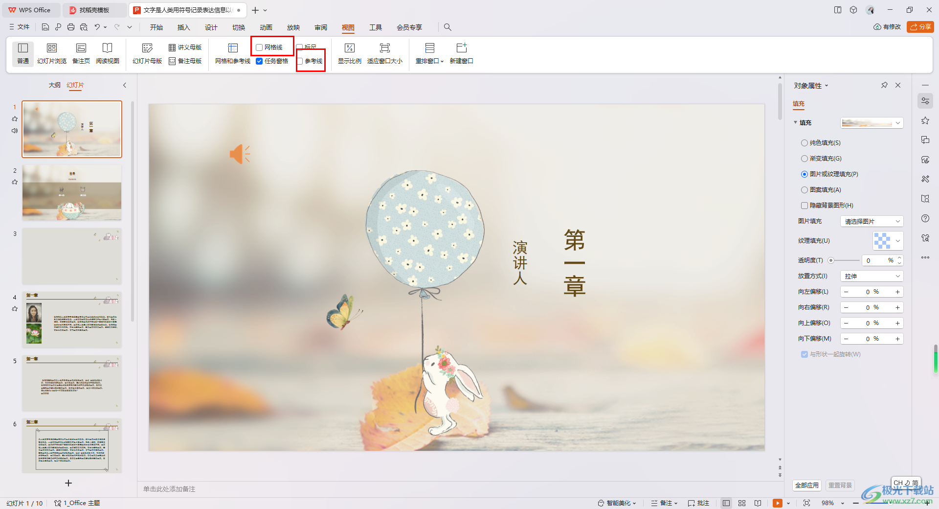
Task: Open the search magnifier icon
Action: (x=447, y=27)
